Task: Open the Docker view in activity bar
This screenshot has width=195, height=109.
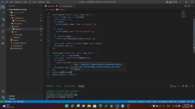Action: 3,43
